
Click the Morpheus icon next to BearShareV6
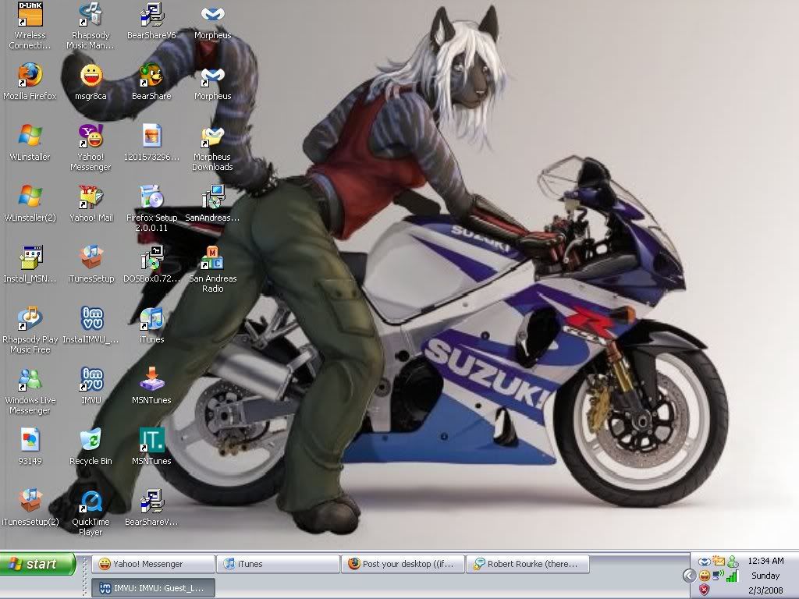pyautogui.click(x=212, y=21)
